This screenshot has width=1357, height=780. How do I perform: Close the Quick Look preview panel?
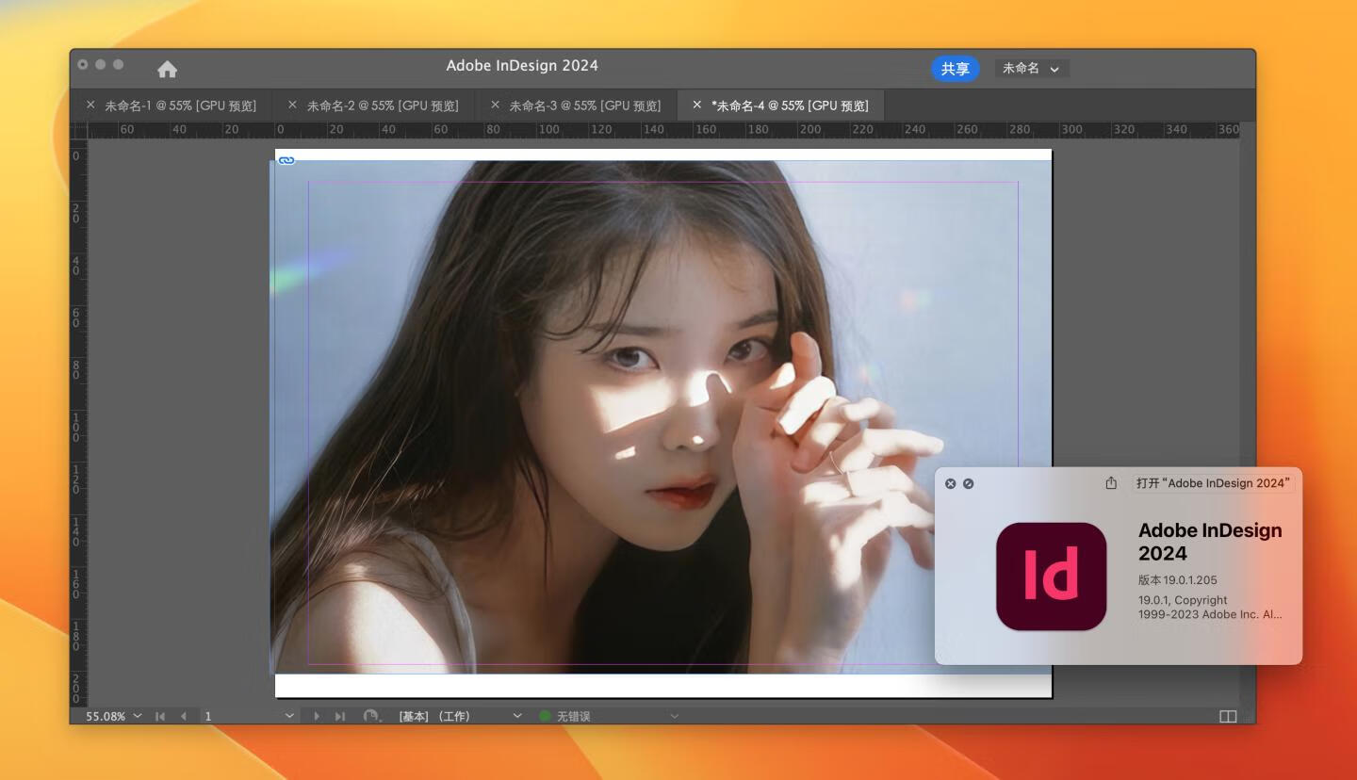[x=950, y=483]
